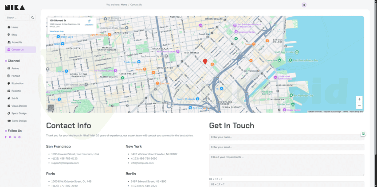The image size is (377, 187).
Task: Go to About Us in sidebar
Action: coord(17,42)
